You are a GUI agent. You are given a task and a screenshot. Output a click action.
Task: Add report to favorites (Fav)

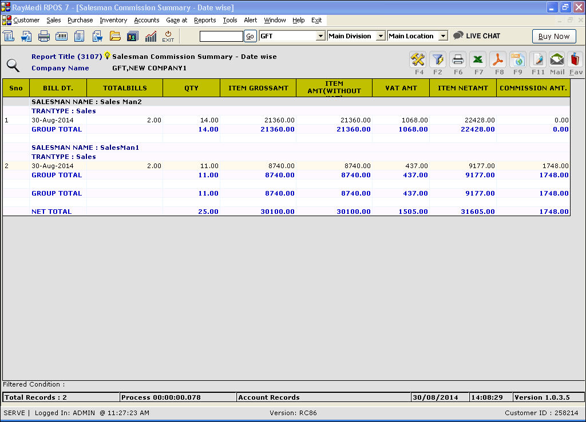point(576,60)
